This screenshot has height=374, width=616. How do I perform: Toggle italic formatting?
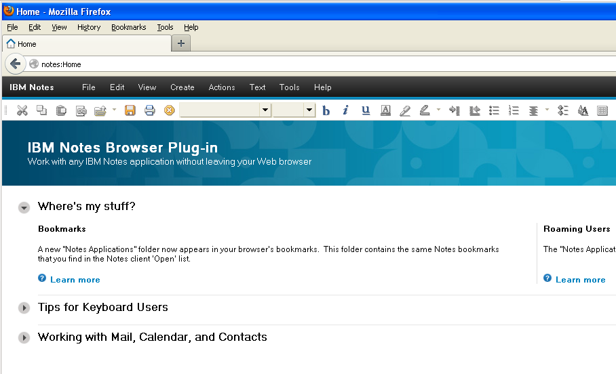[346, 110]
